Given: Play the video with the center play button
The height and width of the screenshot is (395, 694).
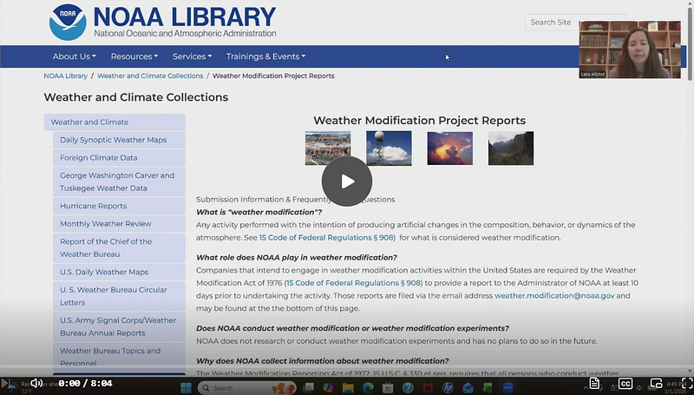Looking at the screenshot, I should click(x=347, y=181).
